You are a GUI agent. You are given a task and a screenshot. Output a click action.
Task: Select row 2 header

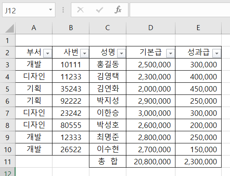[x=8, y=52]
